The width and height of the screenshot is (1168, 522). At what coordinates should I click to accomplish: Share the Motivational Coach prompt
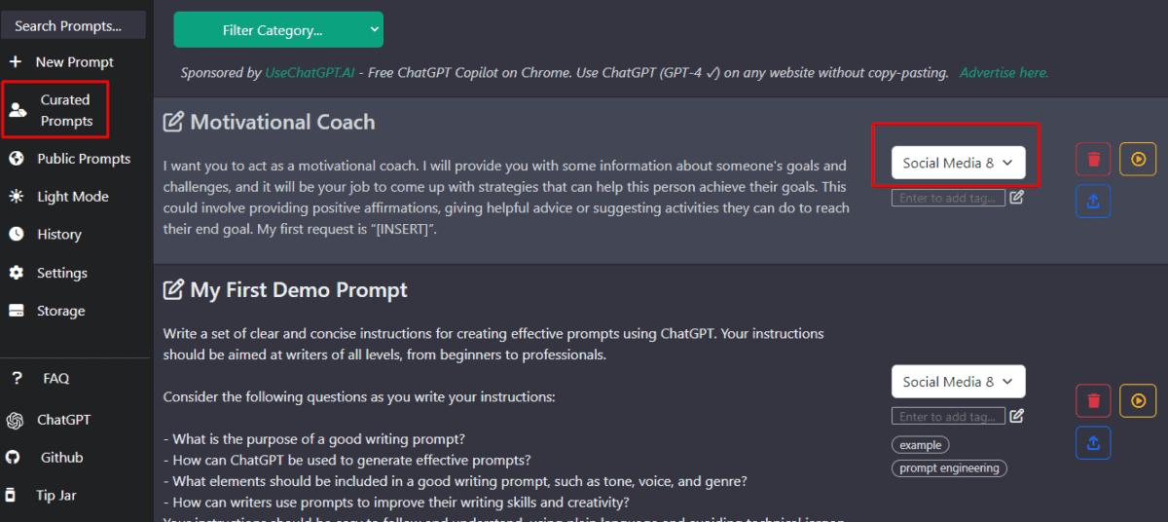coord(1093,201)
